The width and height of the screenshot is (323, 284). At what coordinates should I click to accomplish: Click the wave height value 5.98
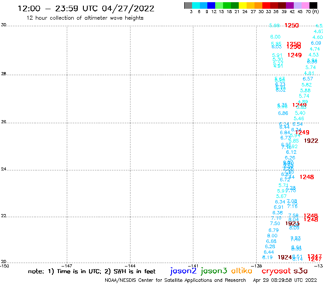click(x=275, y=25)
